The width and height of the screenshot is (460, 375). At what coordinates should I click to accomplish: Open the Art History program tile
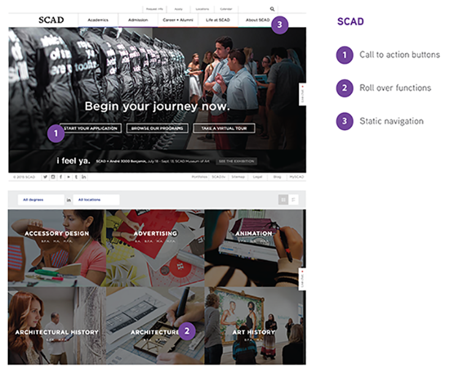click(255, 326)
